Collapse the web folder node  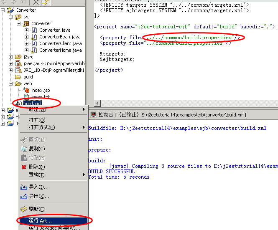pyautogui.click(x=10, y=83)
